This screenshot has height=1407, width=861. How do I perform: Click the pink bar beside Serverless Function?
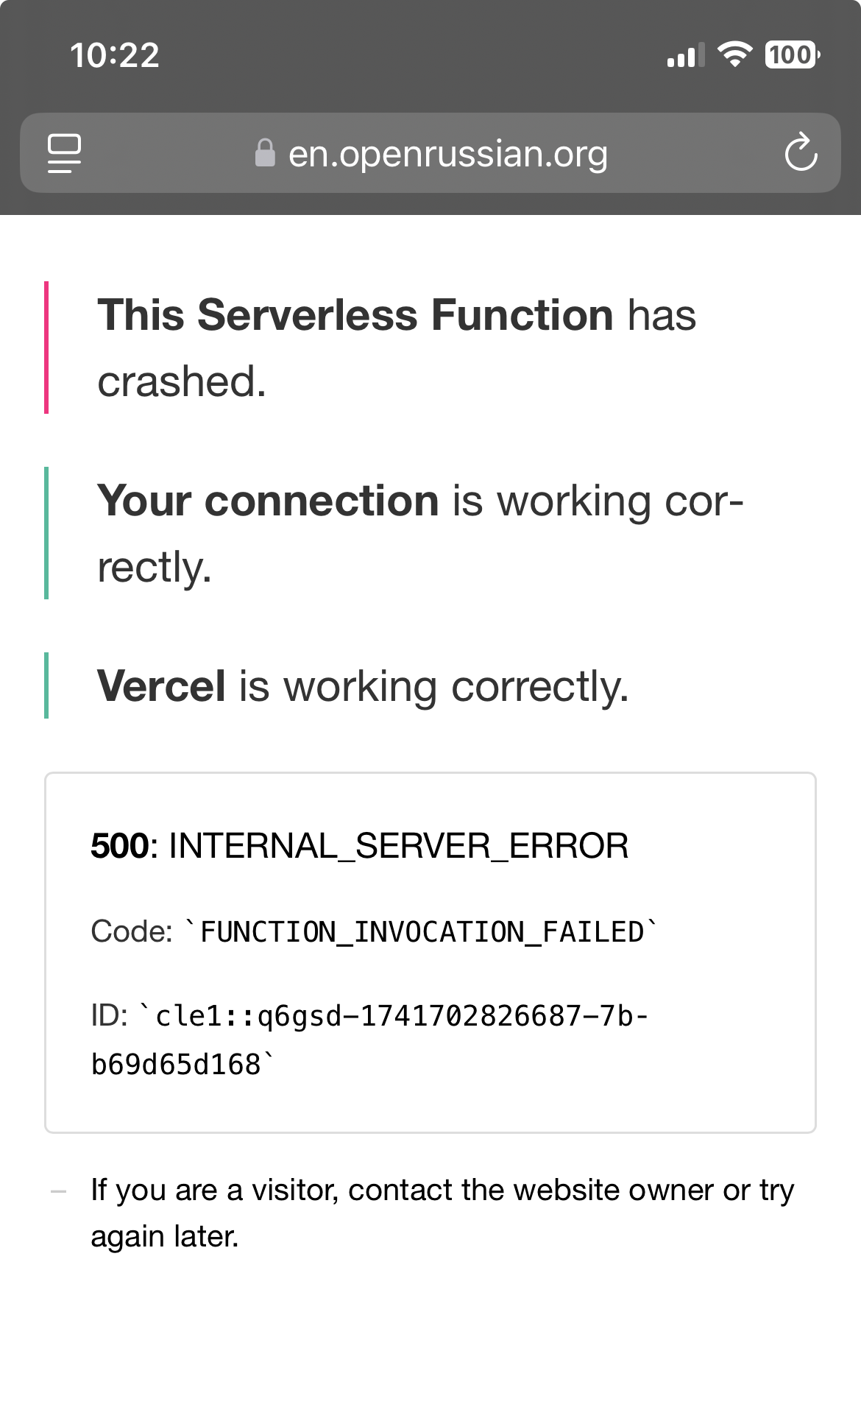pyautogui.click(x=46, y=348)
